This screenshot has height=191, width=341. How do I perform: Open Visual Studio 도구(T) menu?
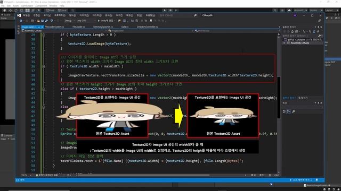pyautogui.click(x=119, y=15)
